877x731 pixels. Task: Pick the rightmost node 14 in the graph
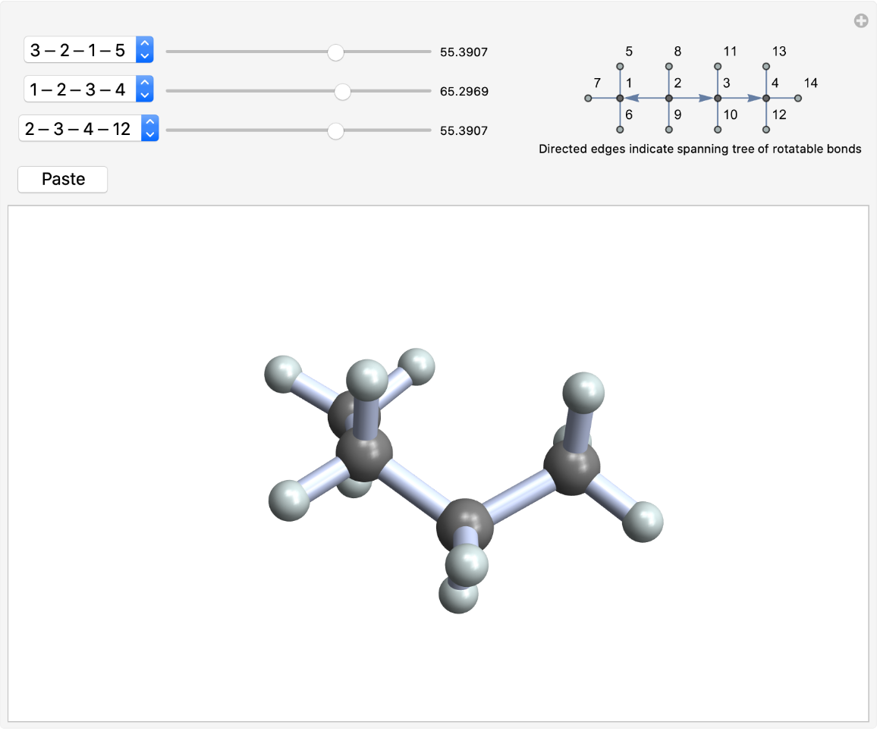point(797,99)
